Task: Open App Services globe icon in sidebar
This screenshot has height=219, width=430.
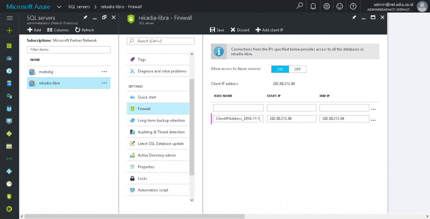Action: pyautogui.click(x=9, y=71)
